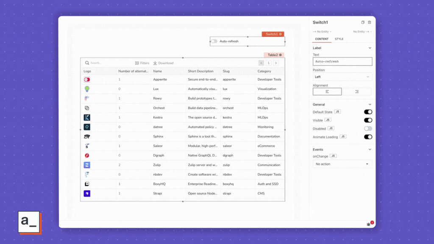Go to next table page arrow
The image size is (434, 244).
(x=276, y=63)
